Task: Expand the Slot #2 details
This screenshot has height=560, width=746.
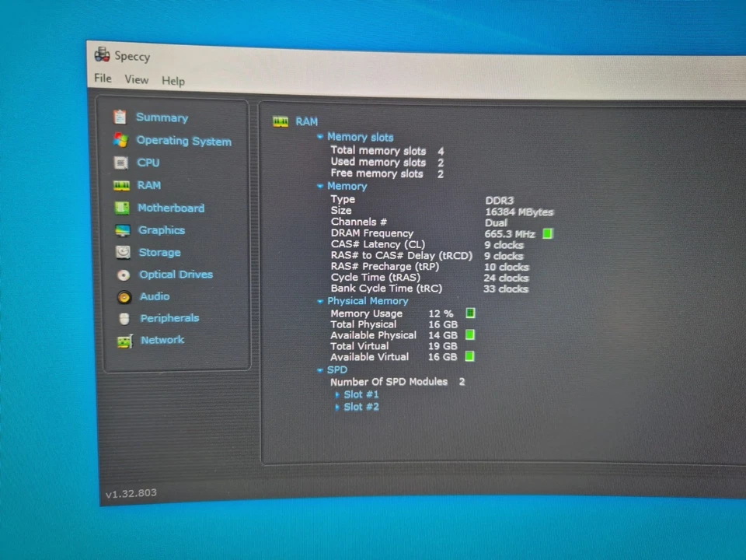Action: pos(336,407)
